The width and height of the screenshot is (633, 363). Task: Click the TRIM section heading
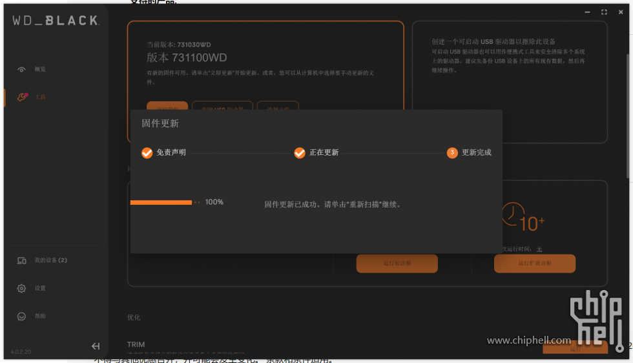coord(136,344)
